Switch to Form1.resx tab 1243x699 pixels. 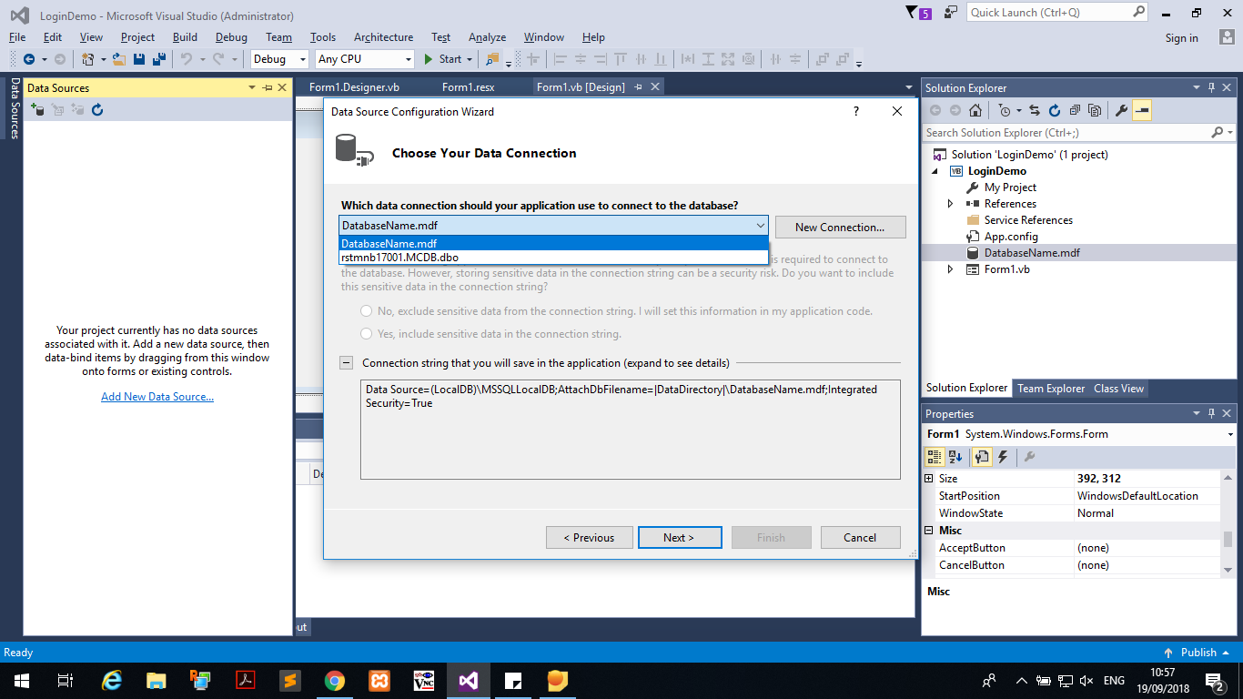469,87
